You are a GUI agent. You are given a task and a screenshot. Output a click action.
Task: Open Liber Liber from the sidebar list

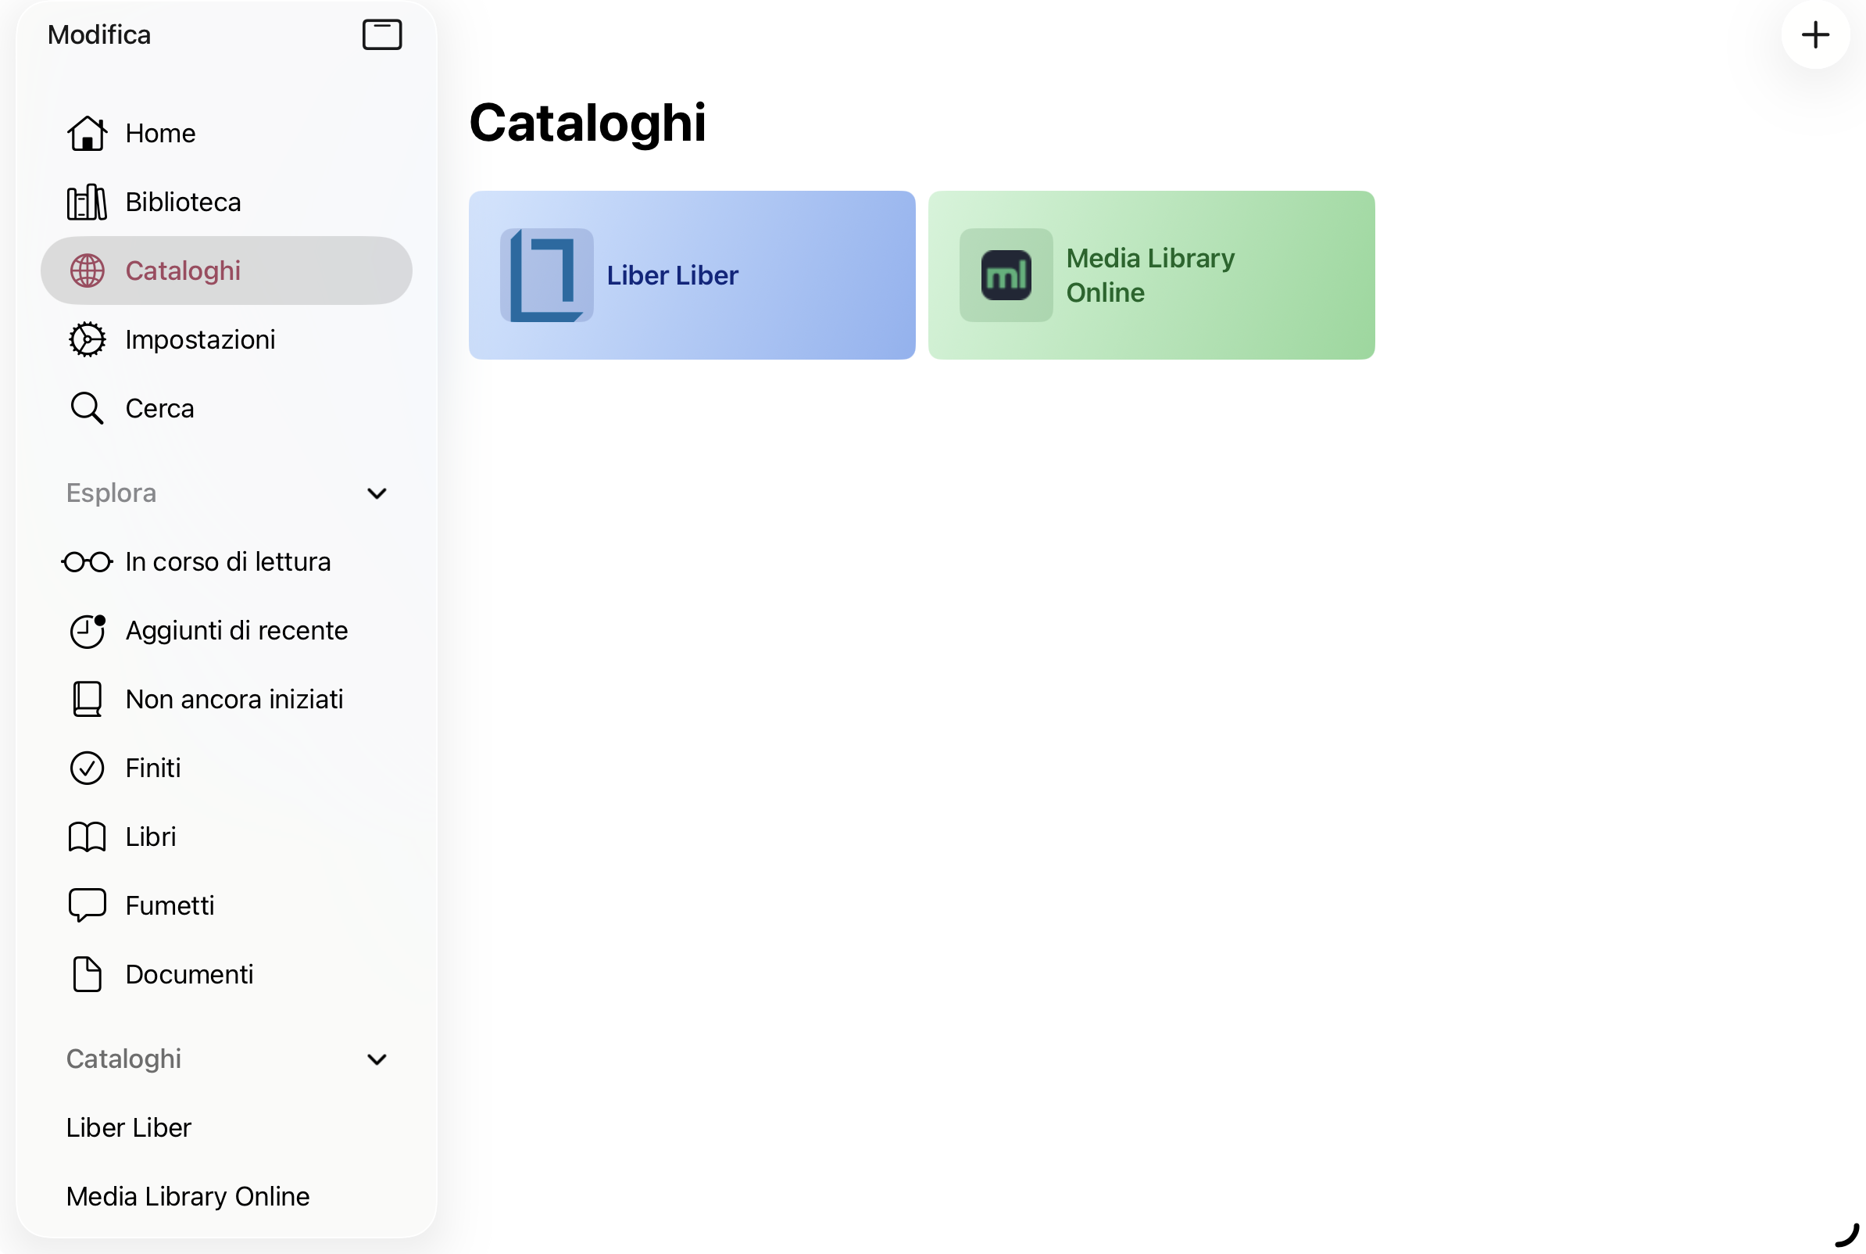(x=226, y=1128)
